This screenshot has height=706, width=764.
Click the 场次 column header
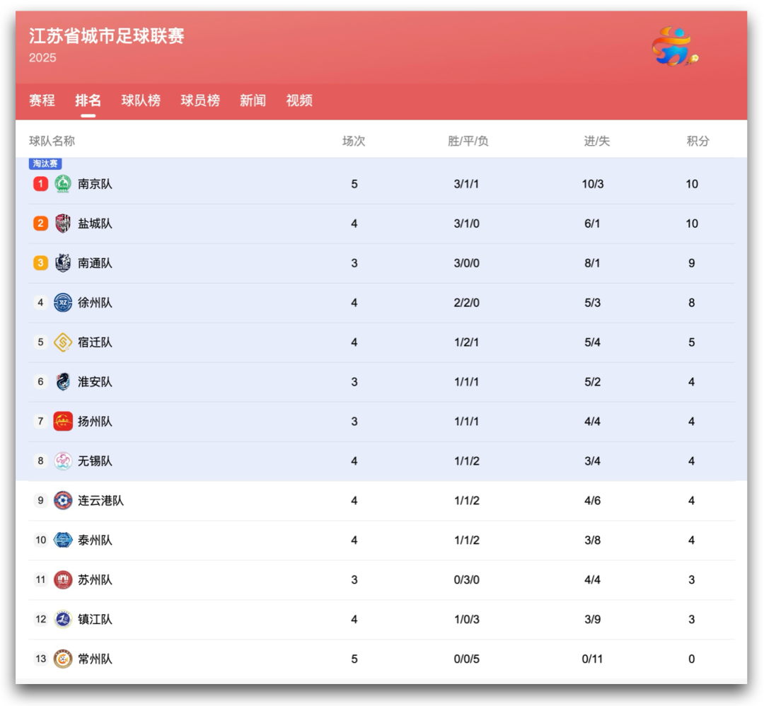[x=354, y=141]
